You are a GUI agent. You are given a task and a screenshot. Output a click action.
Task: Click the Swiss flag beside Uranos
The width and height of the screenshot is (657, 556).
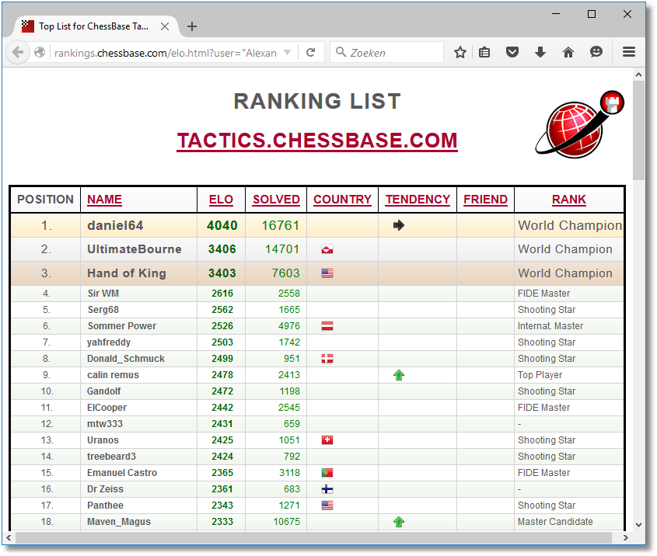pos(327,440)
